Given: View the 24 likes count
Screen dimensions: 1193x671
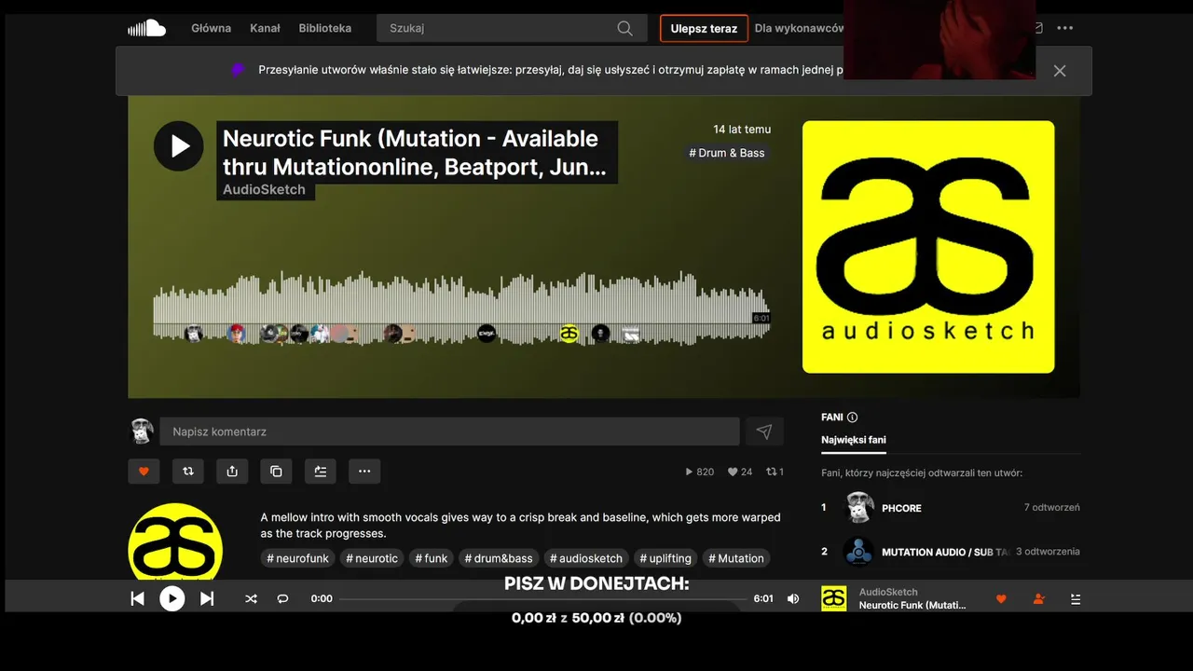Looking at the screenshot, I should click(x=740, y=472).
